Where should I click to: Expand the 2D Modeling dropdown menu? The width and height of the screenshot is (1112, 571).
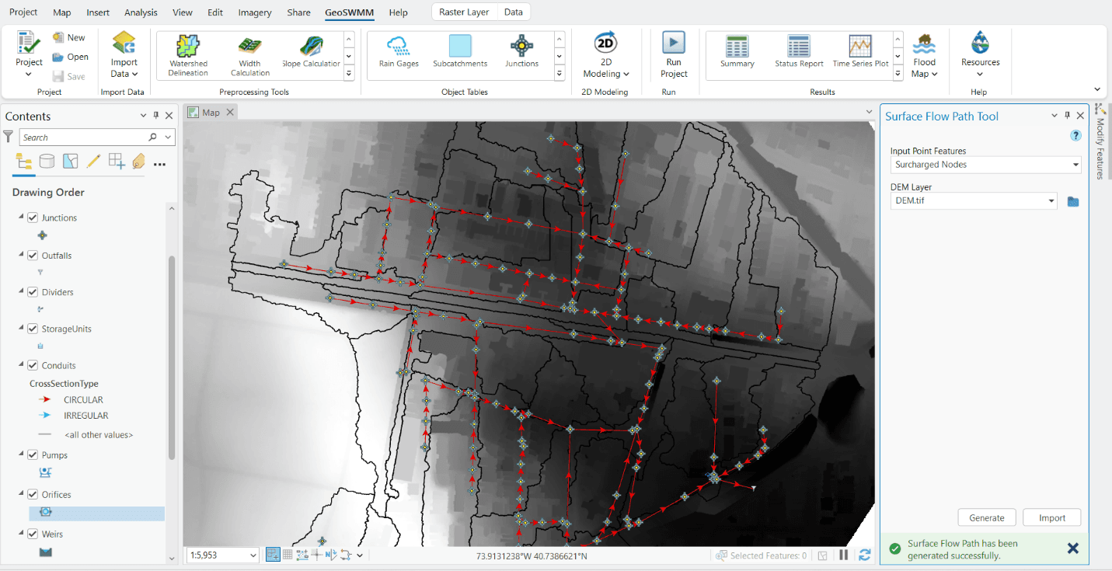(x=605, y=74)
